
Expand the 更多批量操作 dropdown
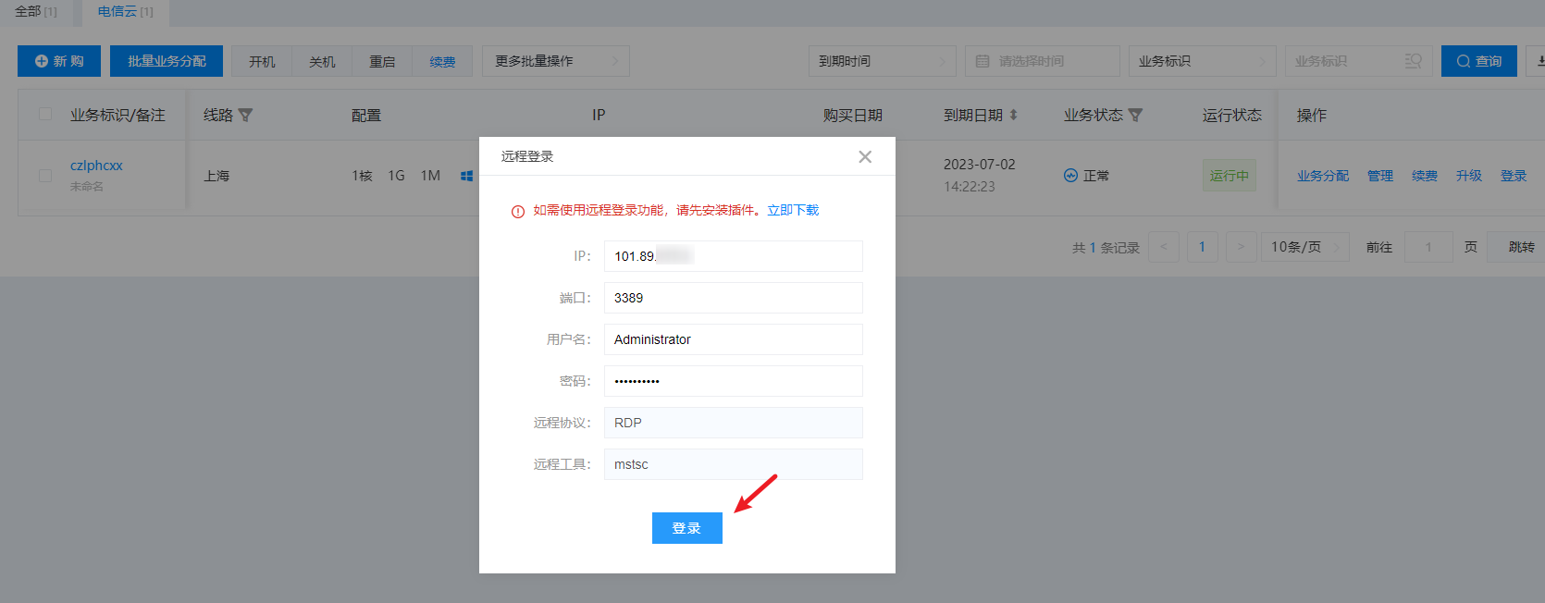click(x=555, y=61)
